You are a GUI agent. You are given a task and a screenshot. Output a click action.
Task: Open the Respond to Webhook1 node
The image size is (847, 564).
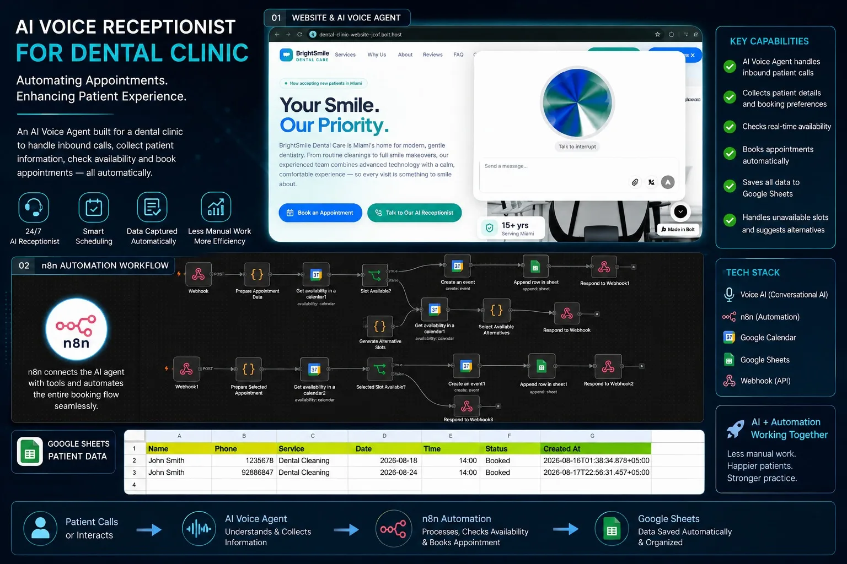pos(604,267)
